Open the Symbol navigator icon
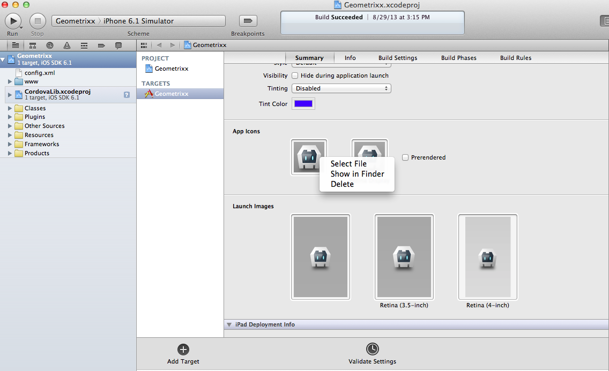The image size is (609, 371). [x=33, y=46]
